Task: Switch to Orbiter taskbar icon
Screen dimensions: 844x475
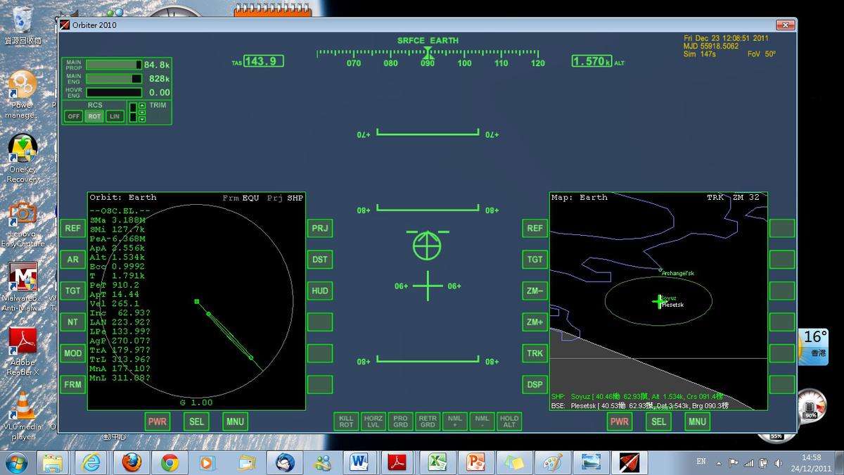Action: click(629, 462)
